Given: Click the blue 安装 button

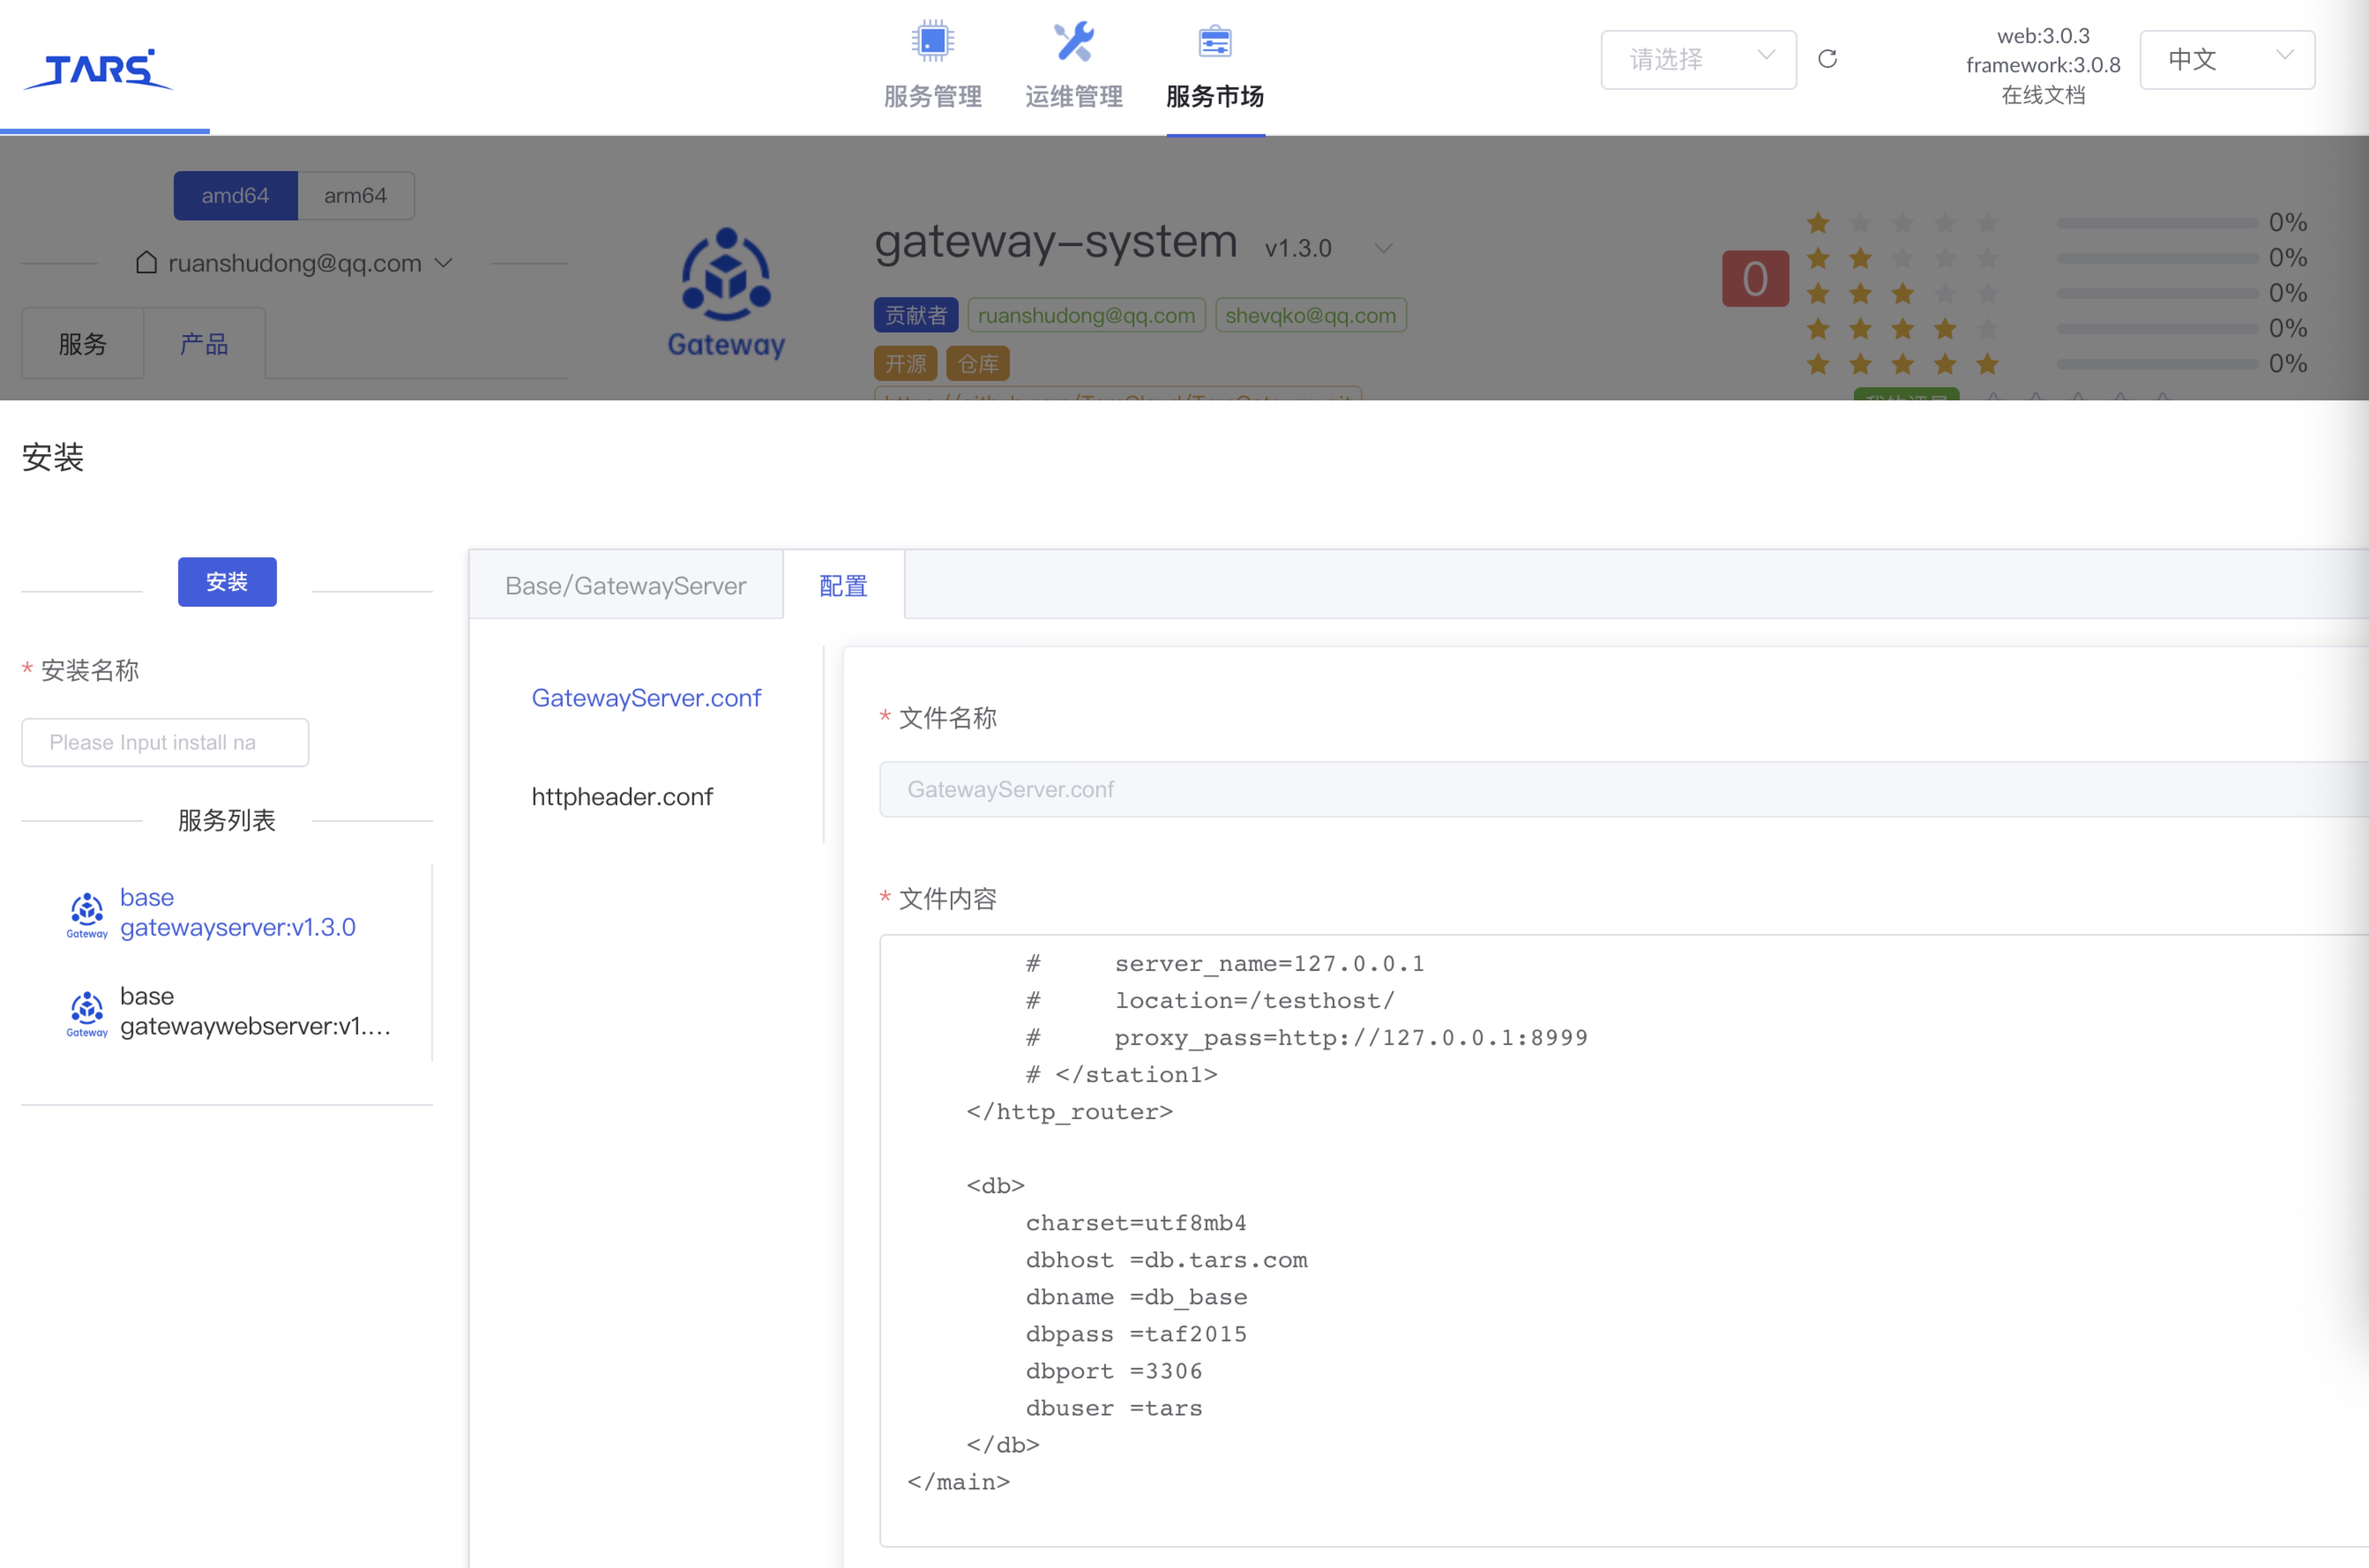Looking at the screenshot, I should 227,582.
